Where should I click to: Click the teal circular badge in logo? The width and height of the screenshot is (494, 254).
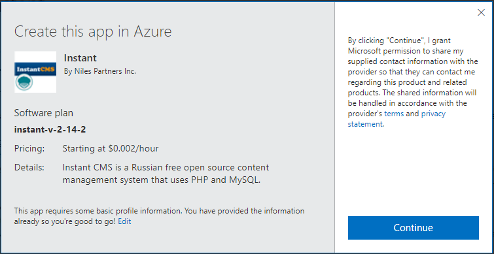tap(24, 83)
